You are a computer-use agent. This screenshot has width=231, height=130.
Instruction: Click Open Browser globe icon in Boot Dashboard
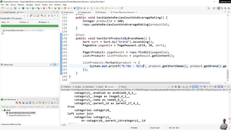coord(27,103)
